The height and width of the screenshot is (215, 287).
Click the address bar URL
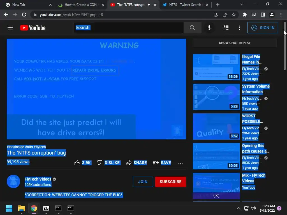[71, 15]
